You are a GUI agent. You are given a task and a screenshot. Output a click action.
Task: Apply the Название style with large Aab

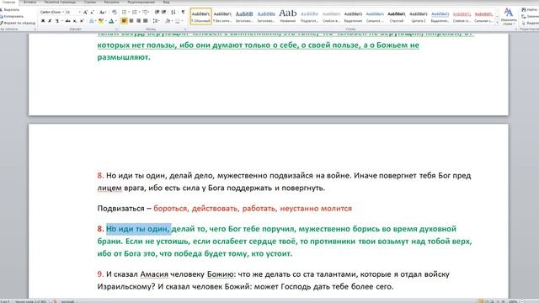click(x=288, y=17)
